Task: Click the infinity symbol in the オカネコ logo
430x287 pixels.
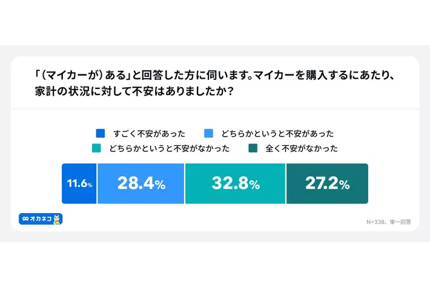Action: (25, 219)
